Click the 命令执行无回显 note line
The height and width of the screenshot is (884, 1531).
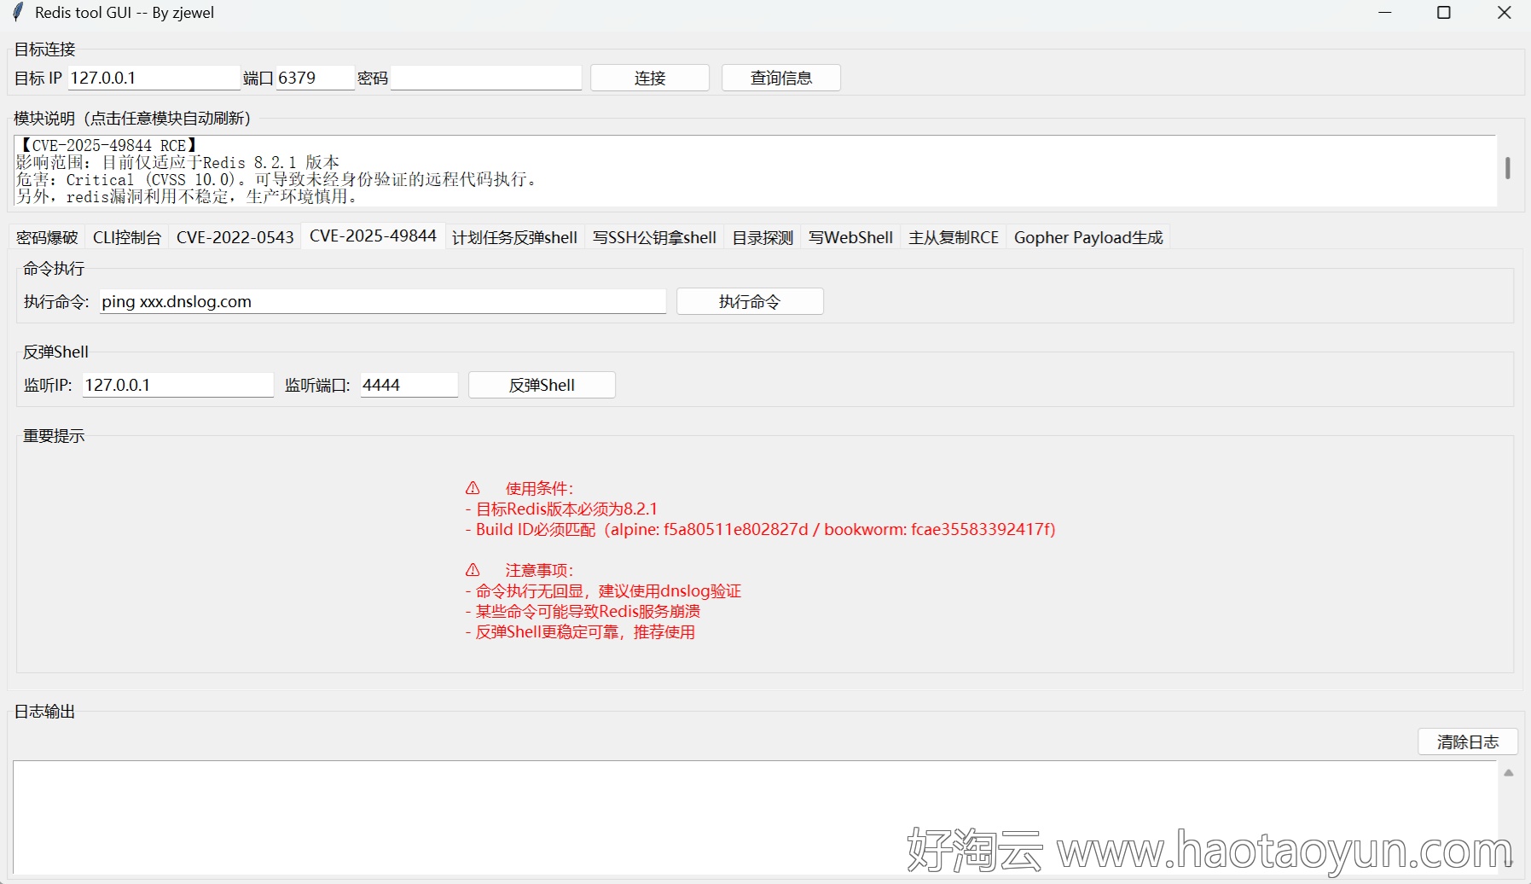click(x=603, y=590)
